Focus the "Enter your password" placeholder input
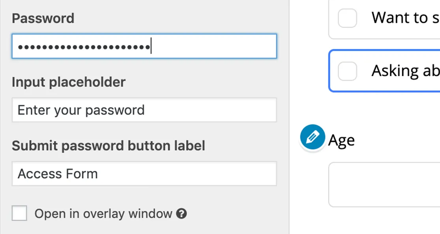Image resolution: width=440 pixels, height=234 pixels. click(x=144, y=110)
